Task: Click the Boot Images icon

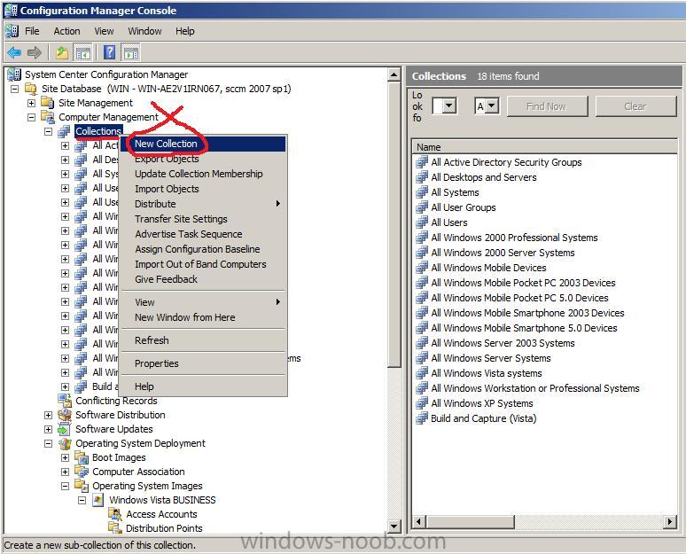Action: (82, 457)
